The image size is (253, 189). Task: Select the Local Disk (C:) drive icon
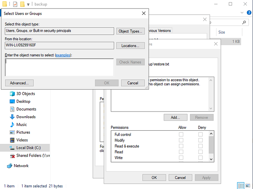(x=12, y=148)
